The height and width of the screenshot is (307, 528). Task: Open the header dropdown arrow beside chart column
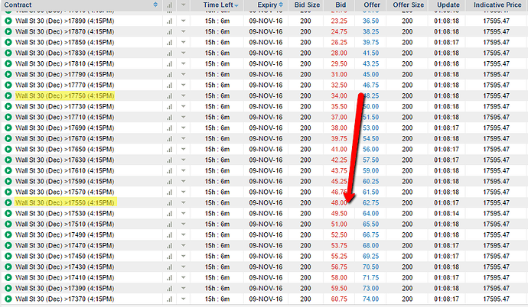point(183,5)
